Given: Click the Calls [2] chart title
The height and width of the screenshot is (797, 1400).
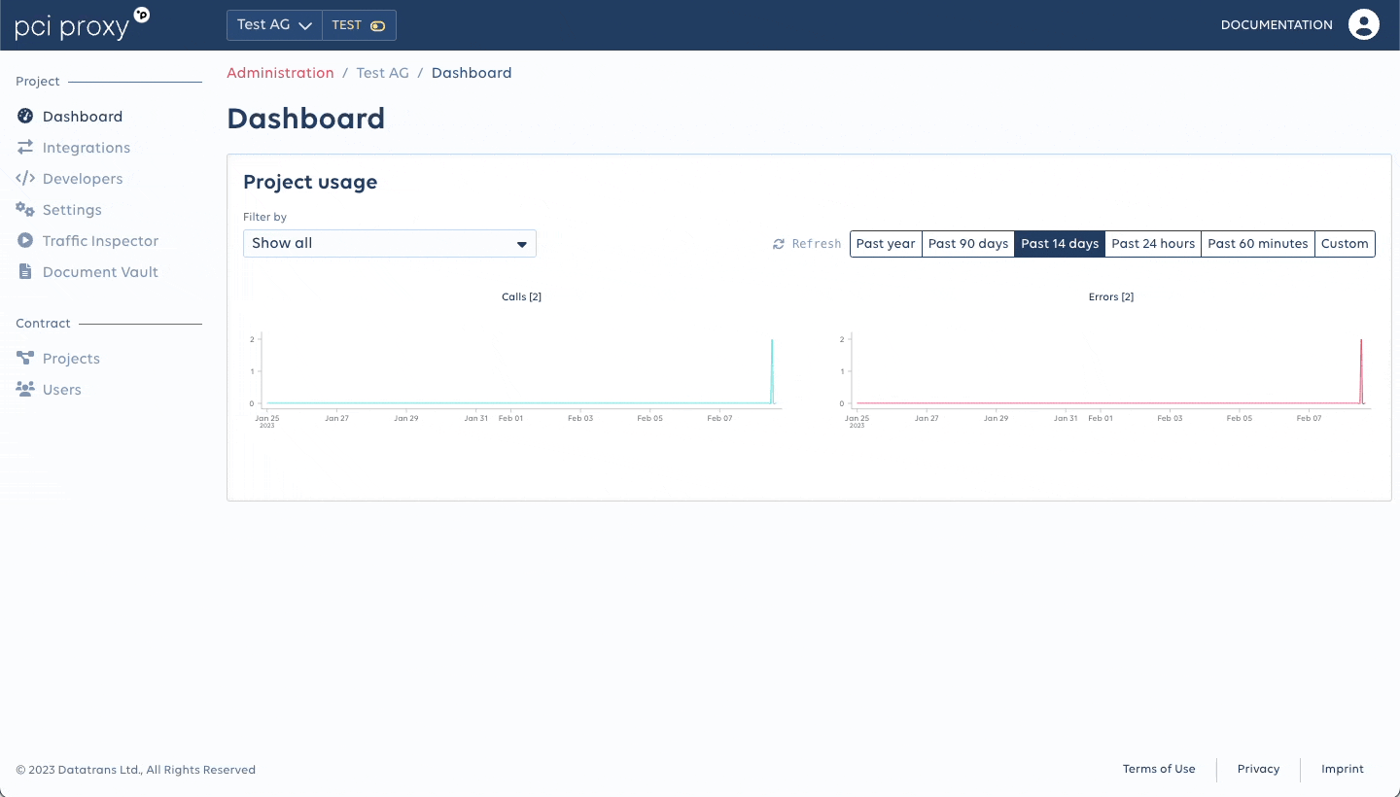Looking at the screenshot, I should coord(521,296).
